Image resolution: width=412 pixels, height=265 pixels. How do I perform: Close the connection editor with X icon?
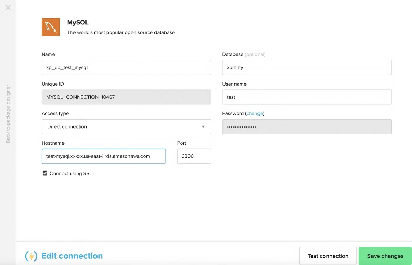tap(8, 8)
